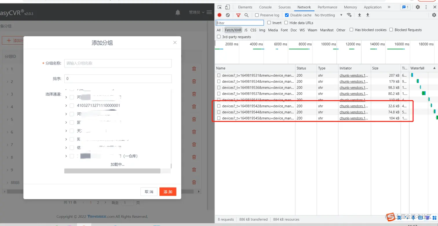This screenshot has width=438, height=226.
Task: Show more DevTools tabs chevron
Action: (389, 7)
